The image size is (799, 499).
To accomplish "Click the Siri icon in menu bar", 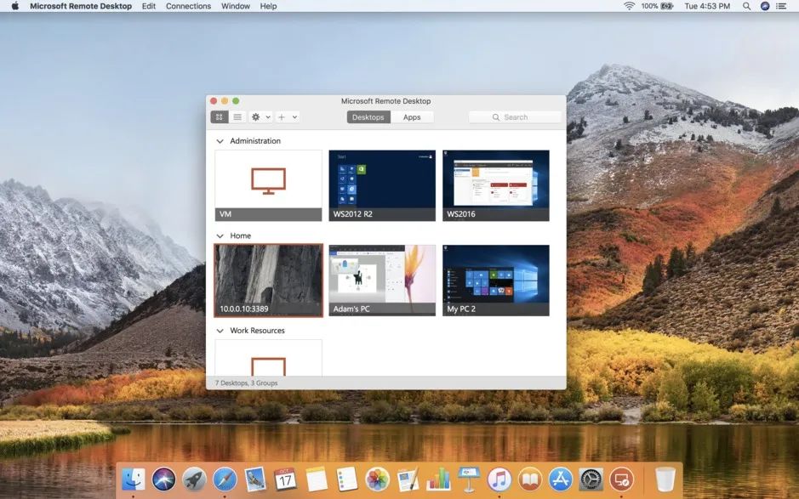I will [765, 6].
